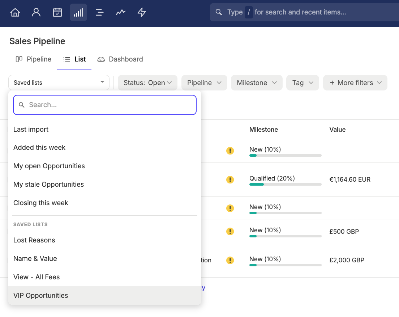Click the Qualified (20%) milestone progress bar

click(x=286, y=184)
